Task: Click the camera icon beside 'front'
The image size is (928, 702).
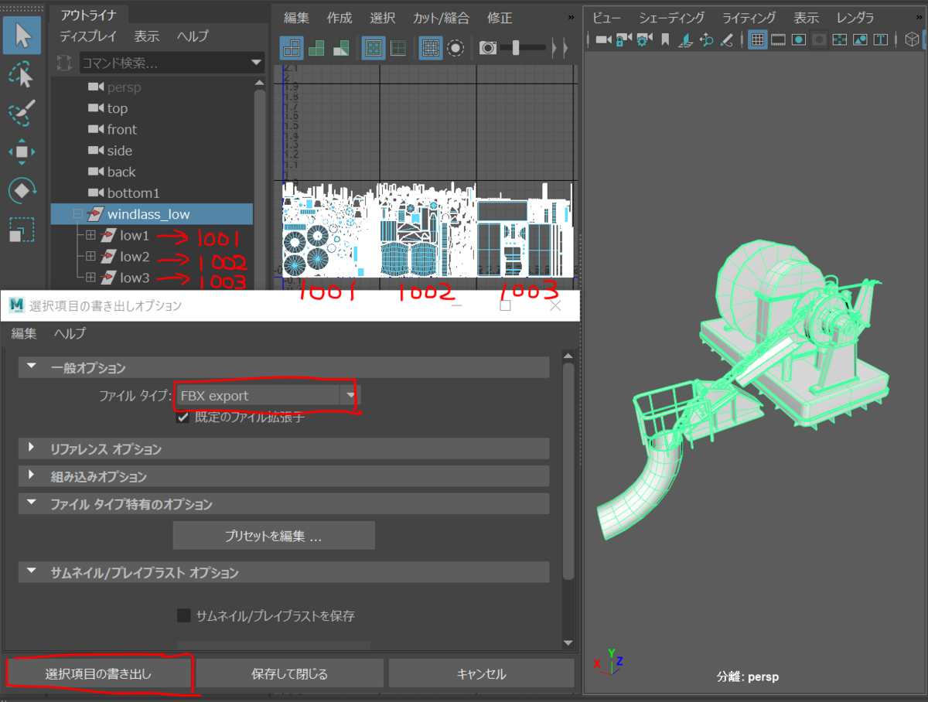Action: [96, 129]
